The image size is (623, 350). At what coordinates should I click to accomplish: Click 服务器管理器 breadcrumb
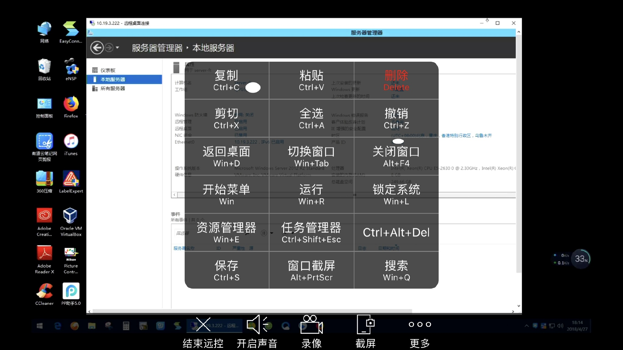[x=157, y=48]
